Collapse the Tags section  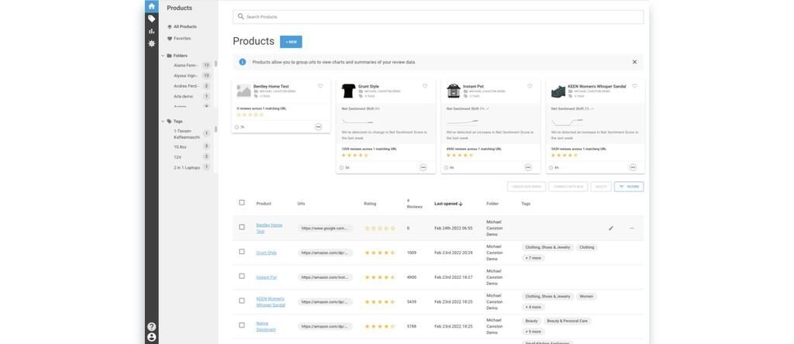click(163, 122)
